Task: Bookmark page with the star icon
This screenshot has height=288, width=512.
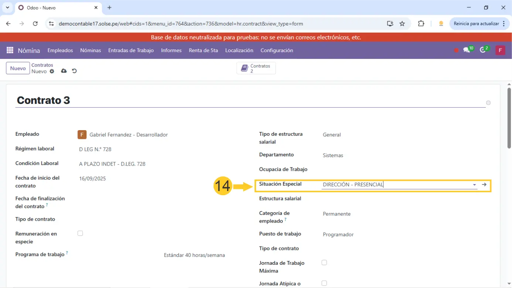Action: pos(402,24)
